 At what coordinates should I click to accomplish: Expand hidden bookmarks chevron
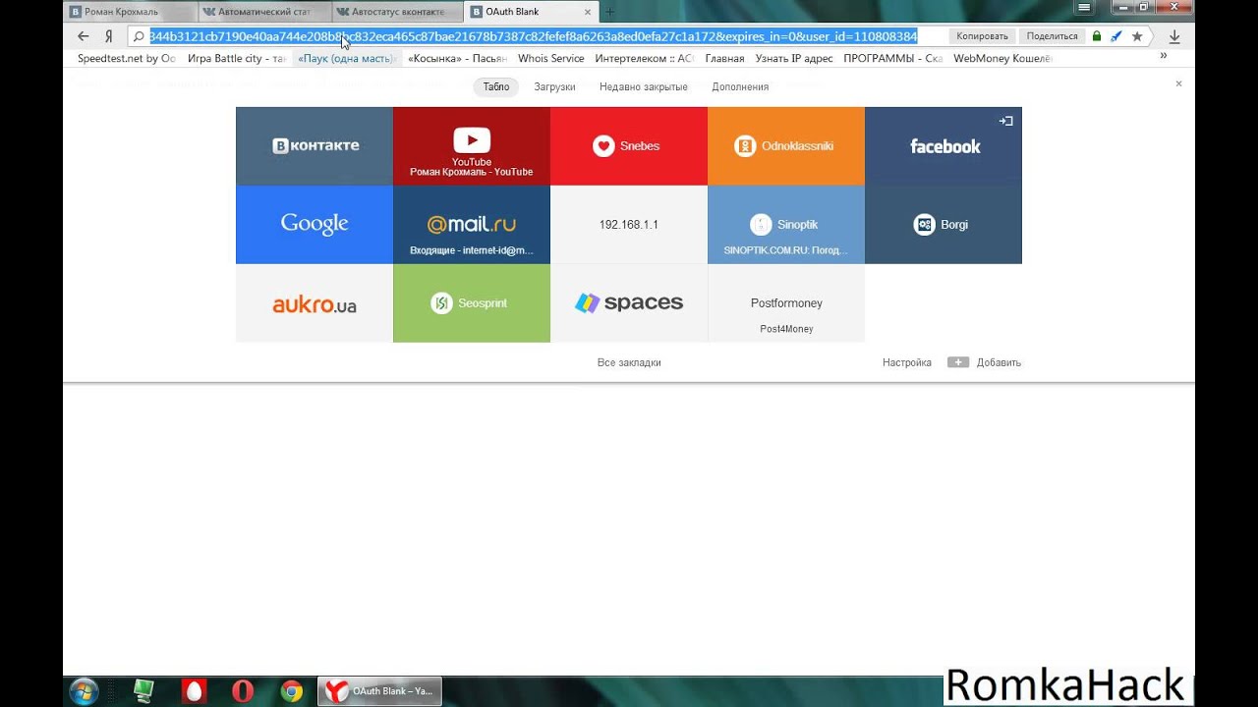click(1164, 57)
